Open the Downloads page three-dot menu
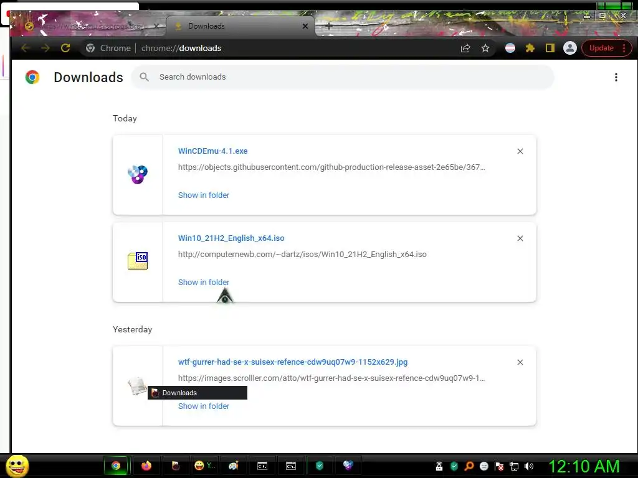Image resolution: width=638 pixels, height=478 pixels. coord(616,77)
